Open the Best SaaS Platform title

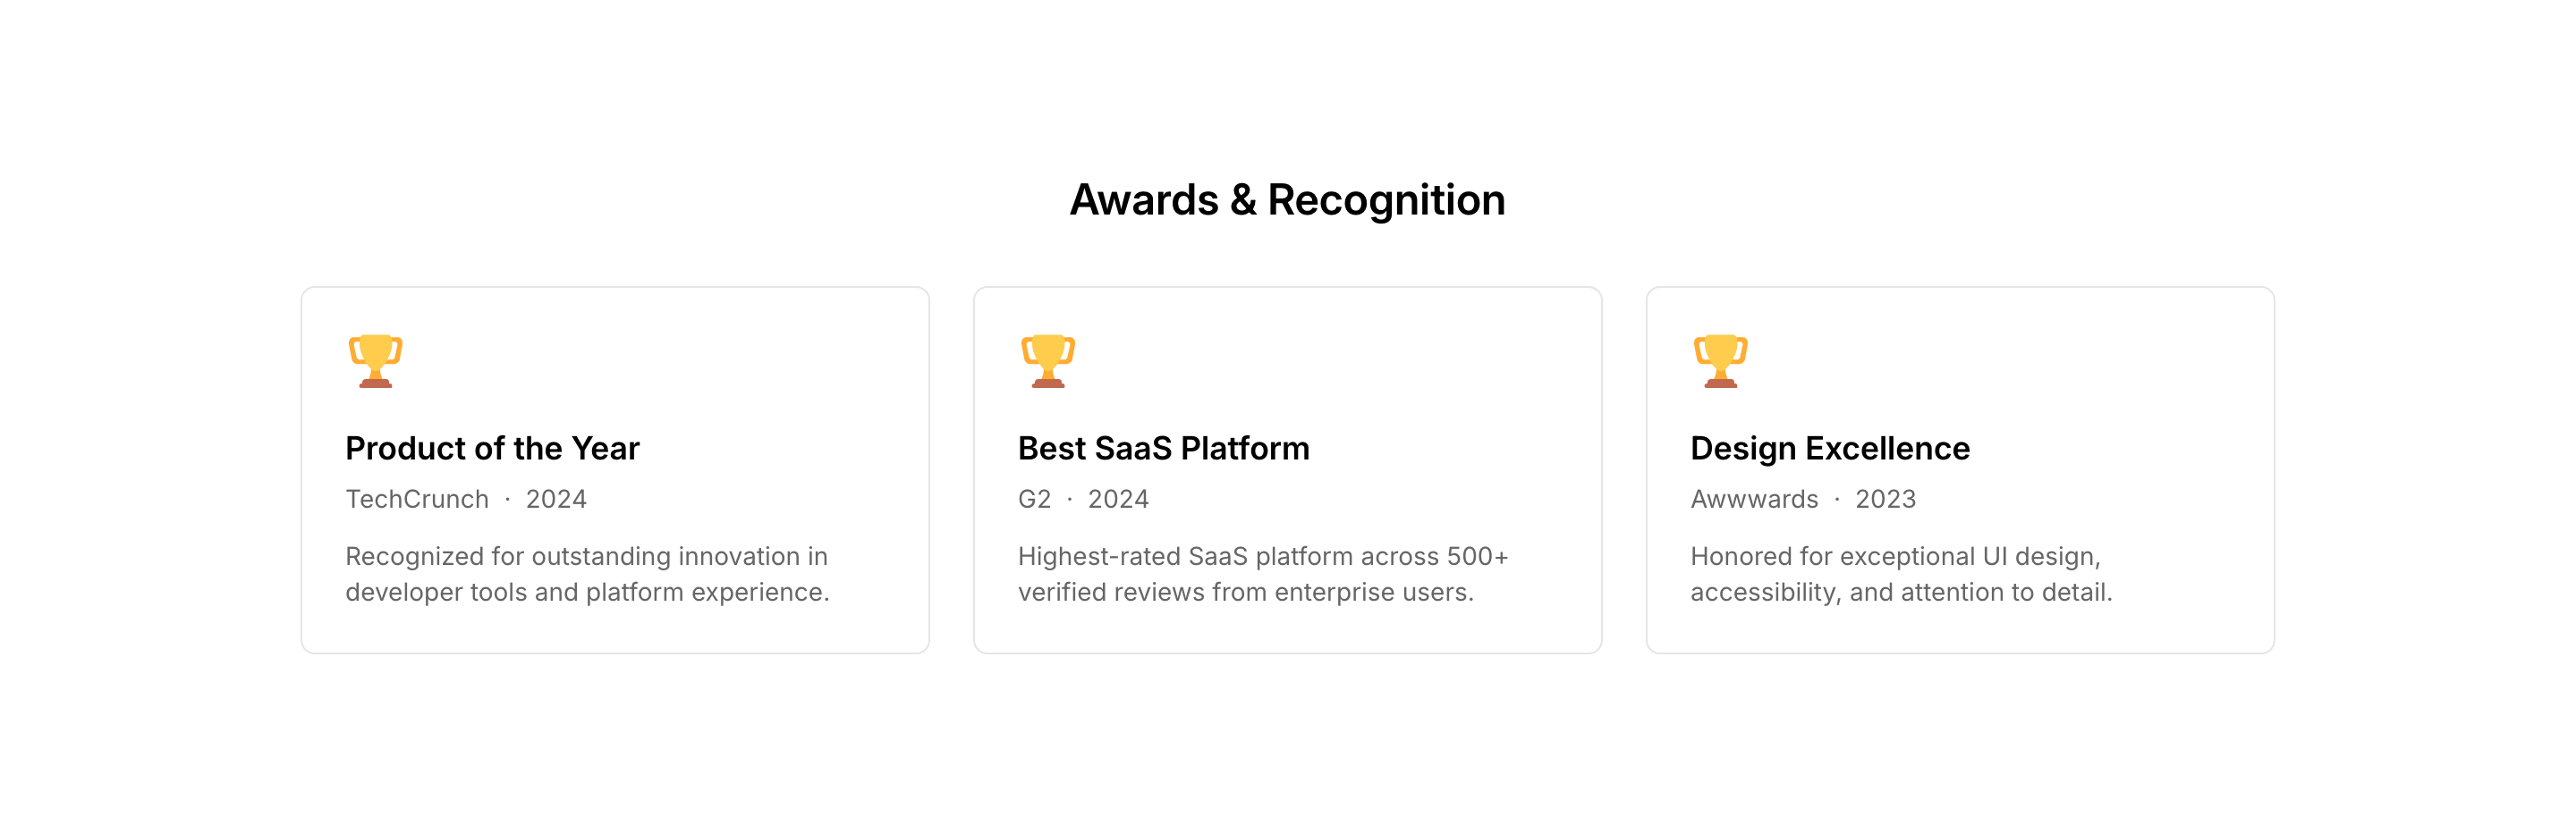pyautogui.click(x=1163, y=449)
